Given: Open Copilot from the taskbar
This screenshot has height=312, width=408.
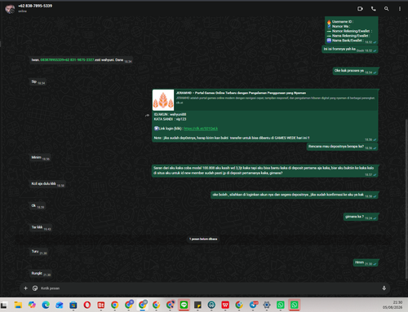Looking at the screenshot, I should click(x=32, y=305).
